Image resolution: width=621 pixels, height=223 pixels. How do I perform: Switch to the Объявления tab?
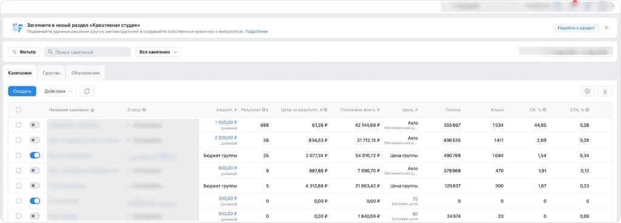[86, 73]
